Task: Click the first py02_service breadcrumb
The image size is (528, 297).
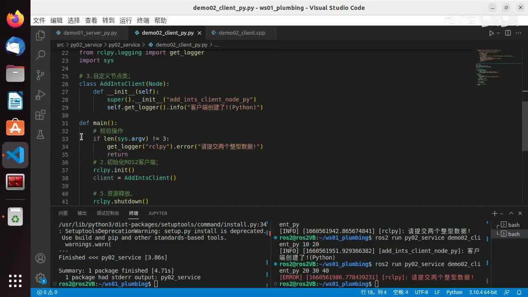Action: [86, 45]
